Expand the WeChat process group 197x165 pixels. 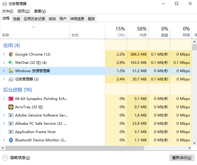tap(4, 63)
